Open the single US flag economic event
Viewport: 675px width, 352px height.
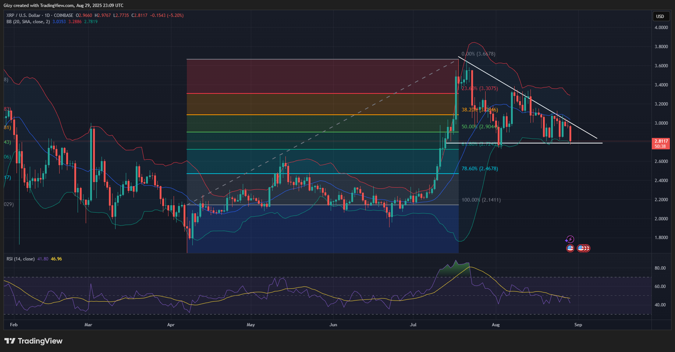tap(570, 248)
